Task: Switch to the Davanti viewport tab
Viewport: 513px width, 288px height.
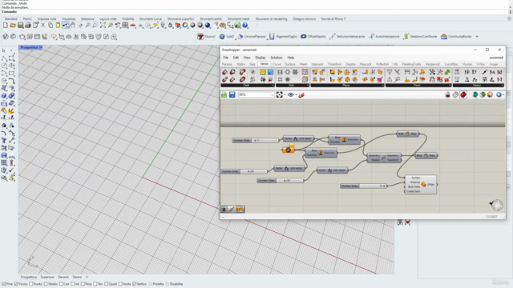Action: (63, 277)
